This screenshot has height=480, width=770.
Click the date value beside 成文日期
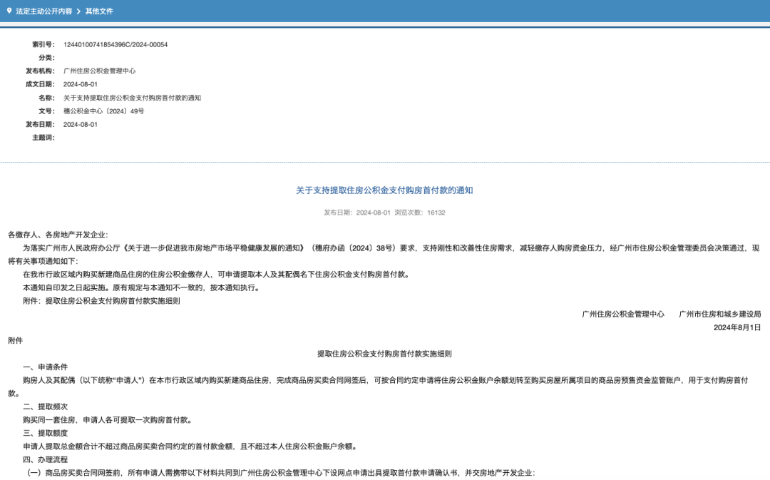(x=81, y=84)
